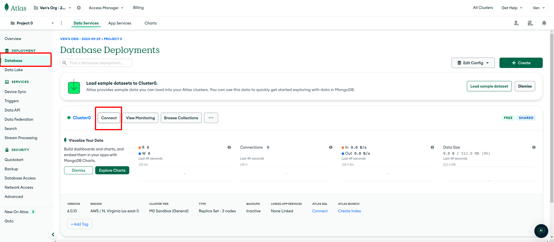Screen dimensions: 554x242
Task: Click Create Index link
Action: pyautogui.click(x=349, y=211)
